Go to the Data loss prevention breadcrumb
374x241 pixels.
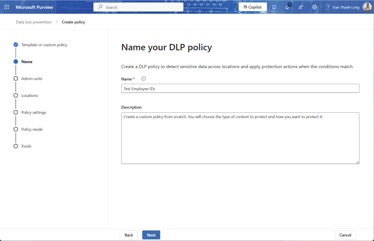(x=34, y=22)
